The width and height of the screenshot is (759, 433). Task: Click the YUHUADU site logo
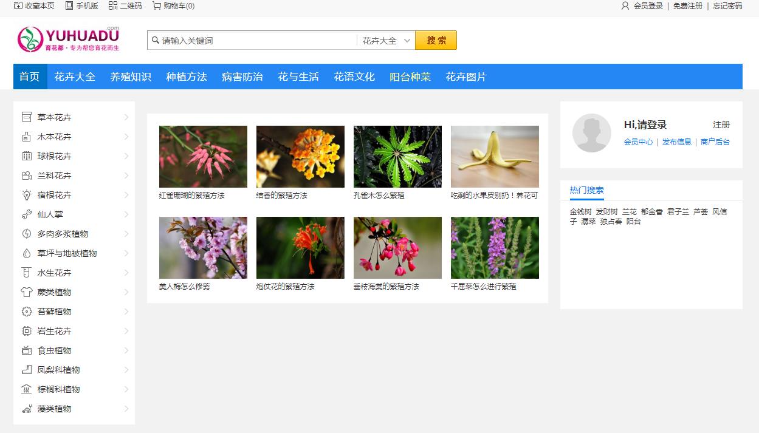point(67,38)
